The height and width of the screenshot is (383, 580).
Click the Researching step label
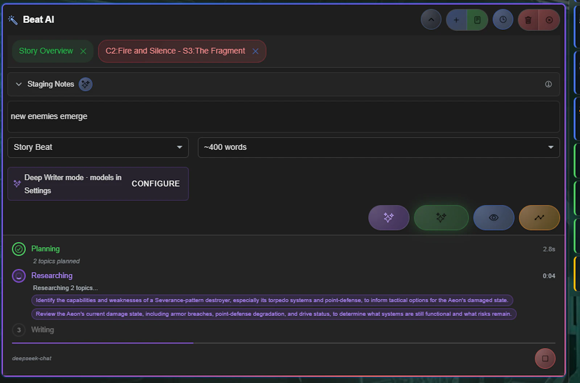tap(52, 276)
